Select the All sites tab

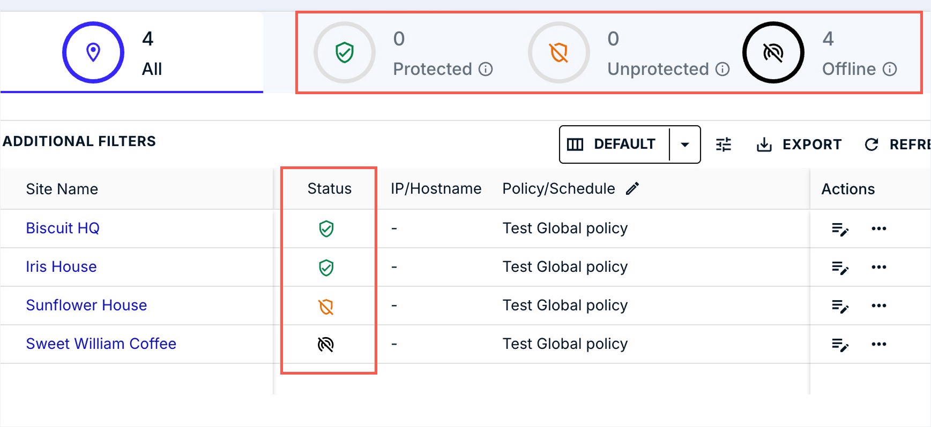pyautogui.click(x=131, y=52)
